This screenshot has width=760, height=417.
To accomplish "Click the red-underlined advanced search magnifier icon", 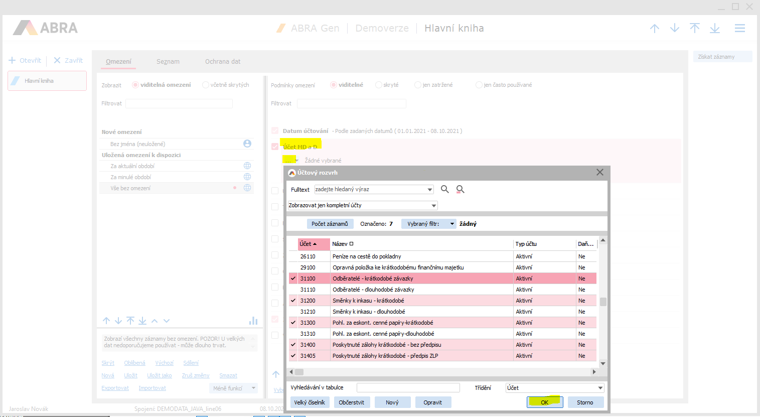I will pyautogui.click(x=460, y=189).
